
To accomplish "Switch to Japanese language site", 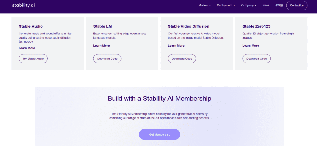I will coord(279,5).
